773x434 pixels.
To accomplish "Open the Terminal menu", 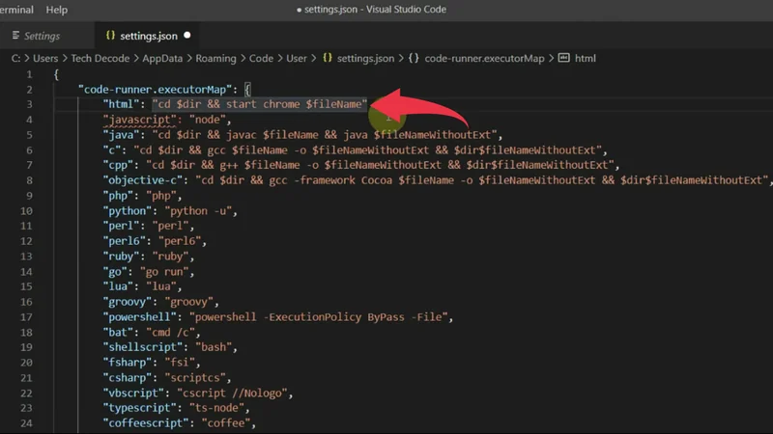I will click(x=16, y=10).
